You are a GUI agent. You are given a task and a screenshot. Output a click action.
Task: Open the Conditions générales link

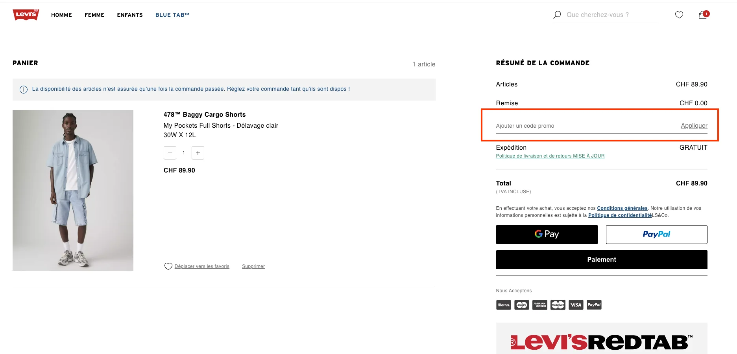pos(622,208)
